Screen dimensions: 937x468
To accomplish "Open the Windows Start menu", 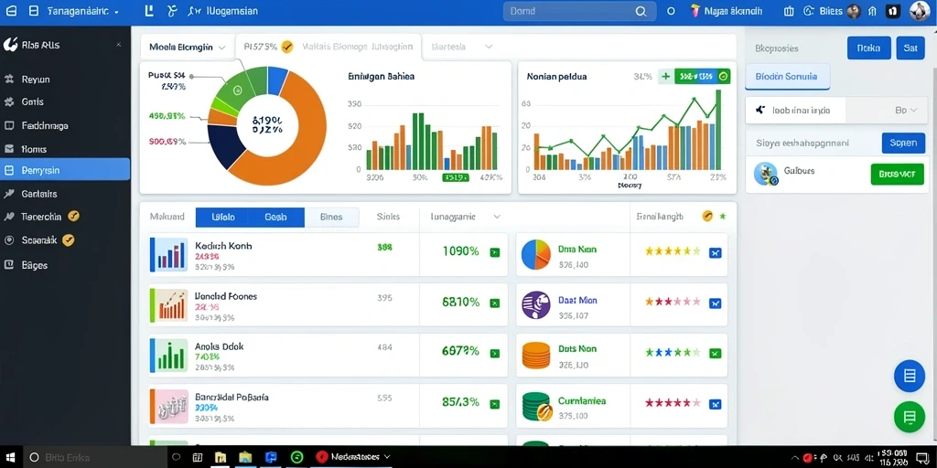I will coord(11,457).
